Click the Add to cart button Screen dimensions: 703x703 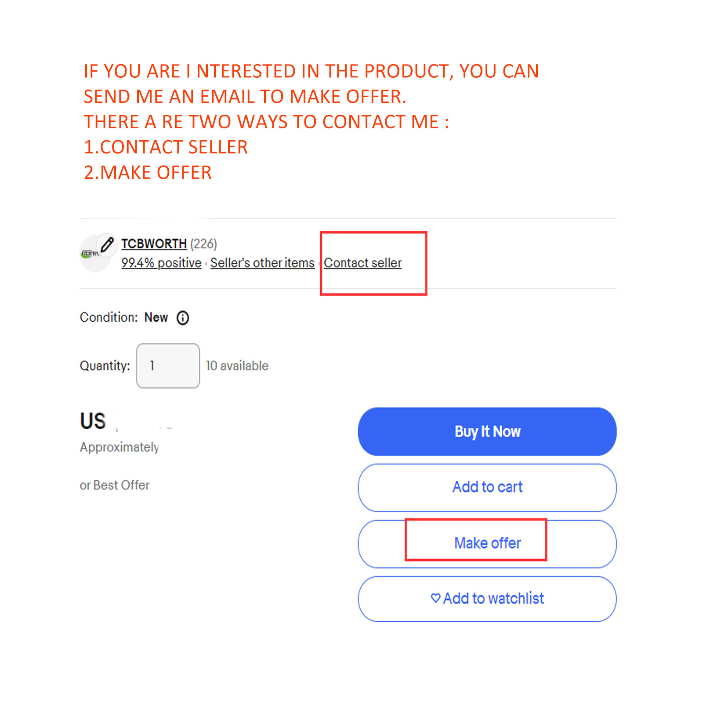tap(487, 487)
